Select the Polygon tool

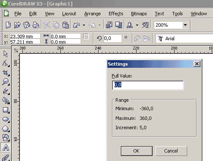coord(5,128)
